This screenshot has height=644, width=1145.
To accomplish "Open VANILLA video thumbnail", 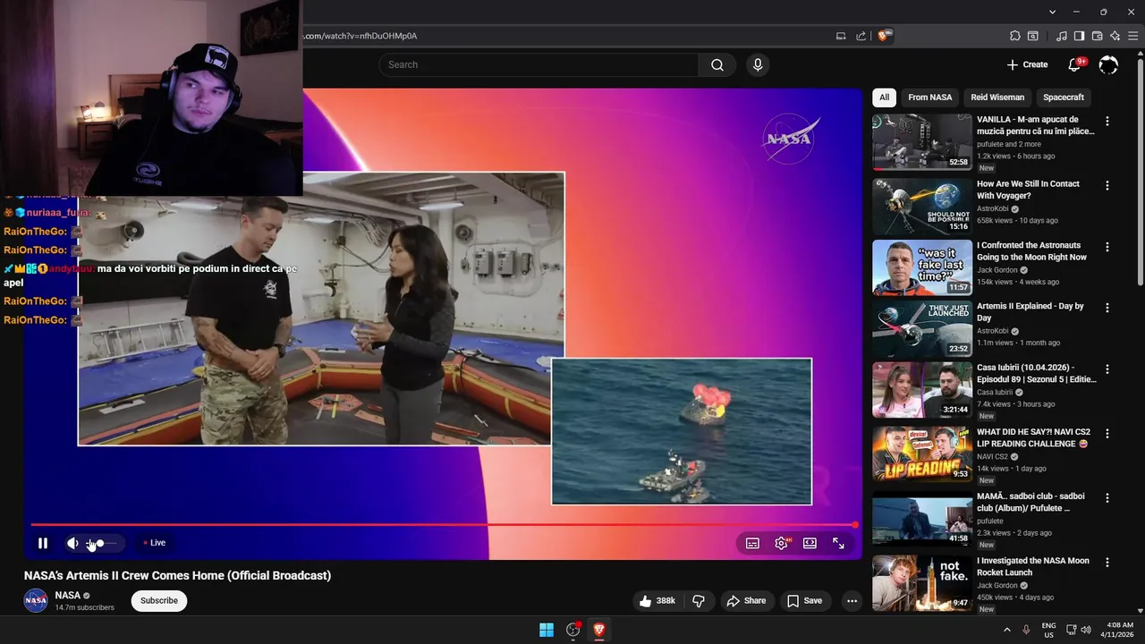I will pyautogui.click(x=921, y=141).
